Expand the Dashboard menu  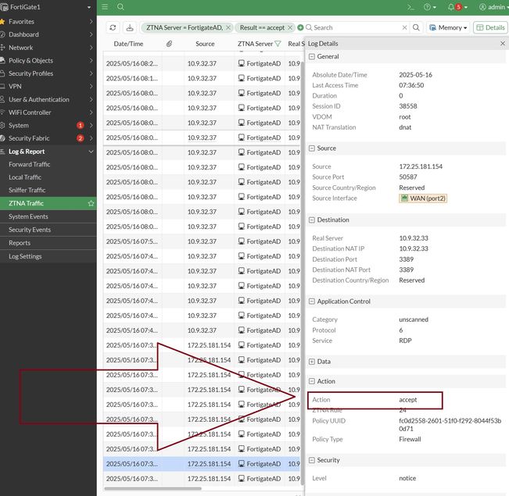48,34
